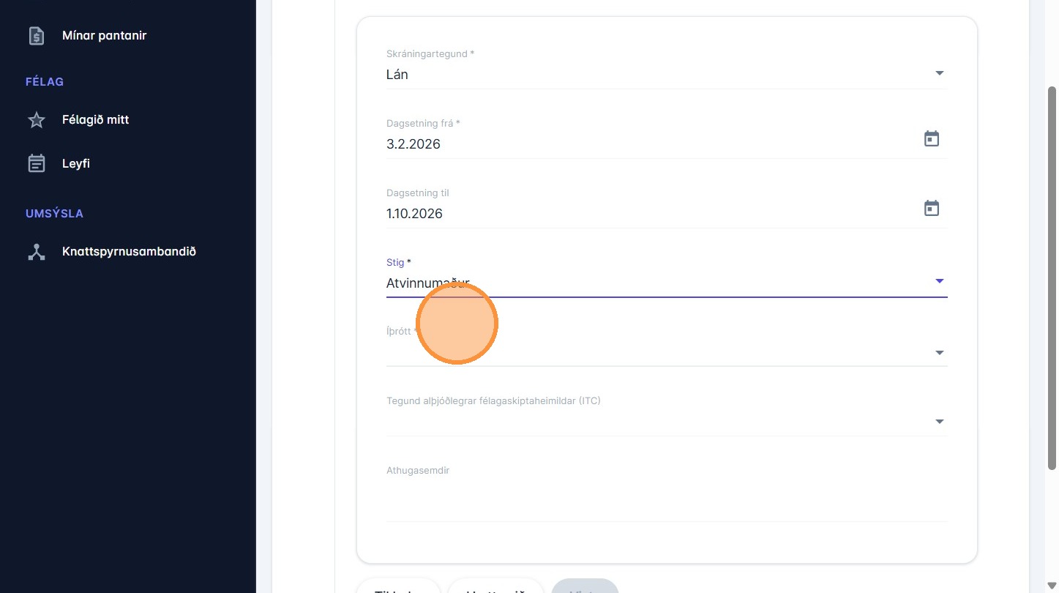
Task: Click the page vertical scrollbar thumb
Action: point(1052,278)
